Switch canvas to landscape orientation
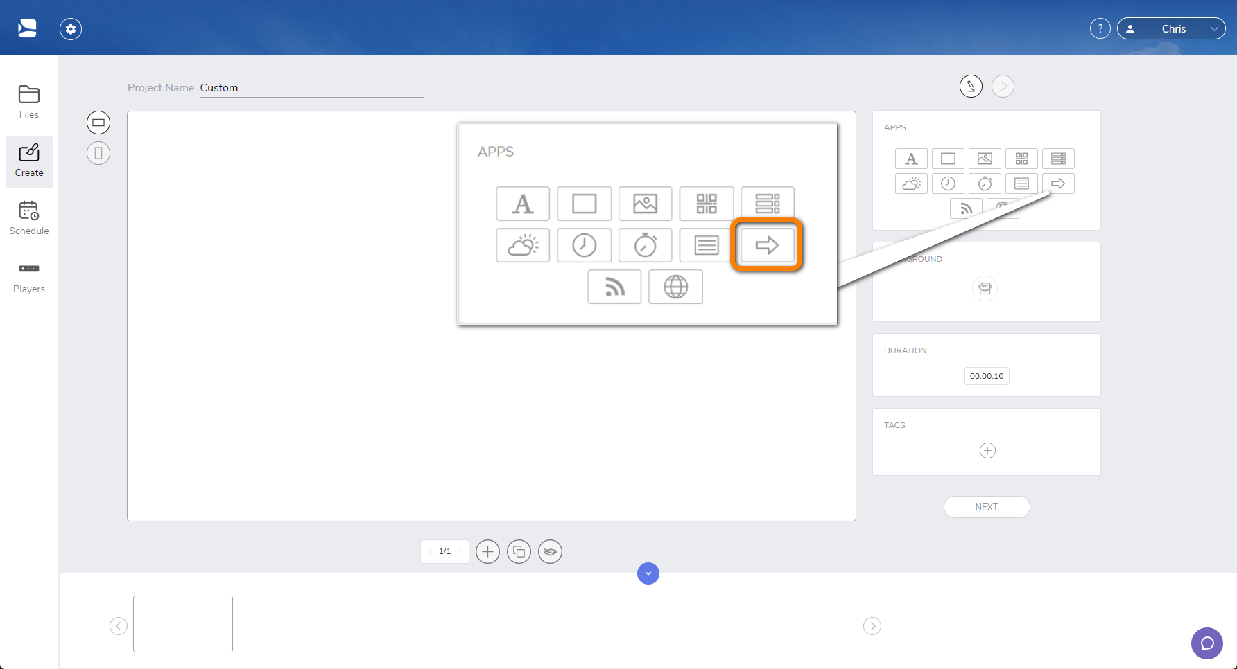Viewport: 1237px width, 669px height. (98, 122)
